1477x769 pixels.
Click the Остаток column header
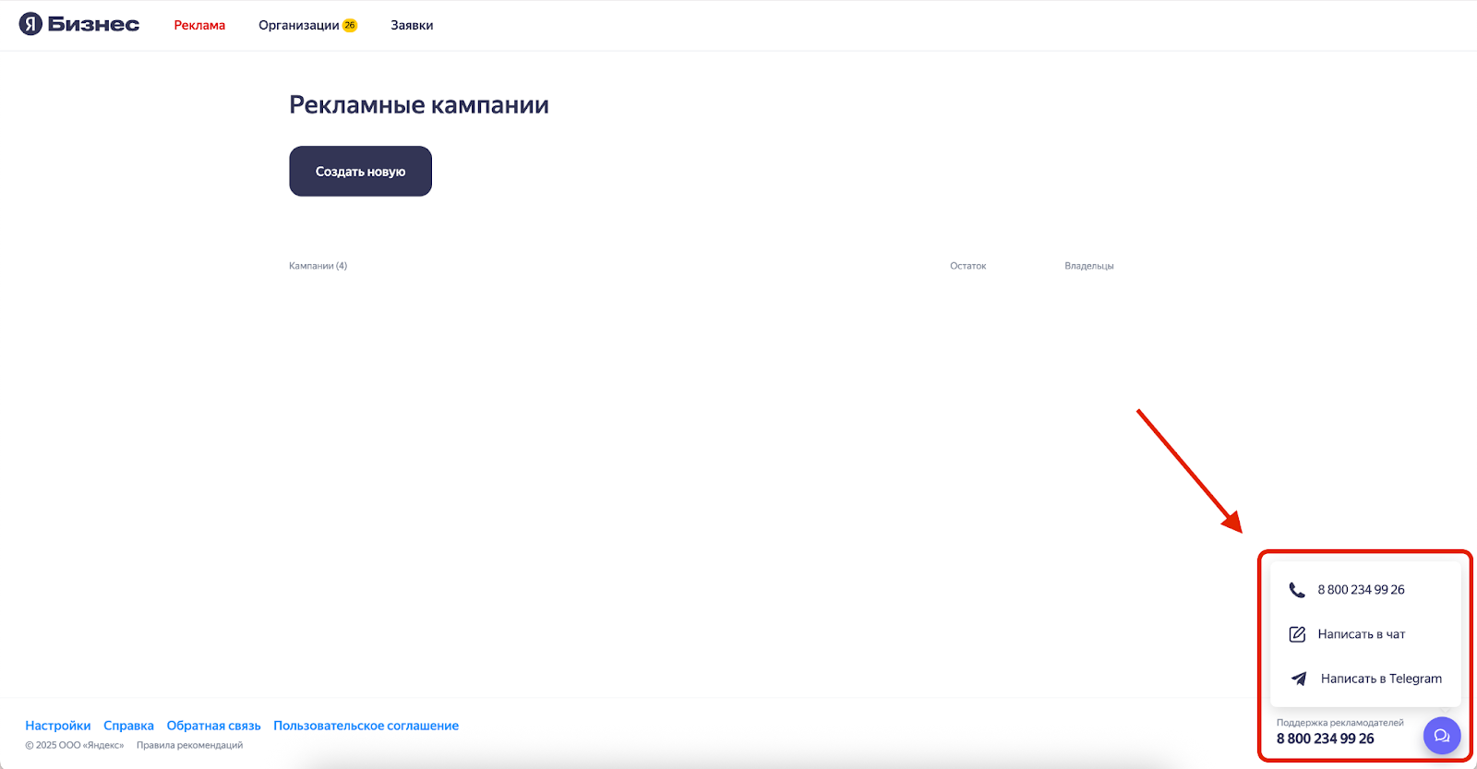pos(967,266)
